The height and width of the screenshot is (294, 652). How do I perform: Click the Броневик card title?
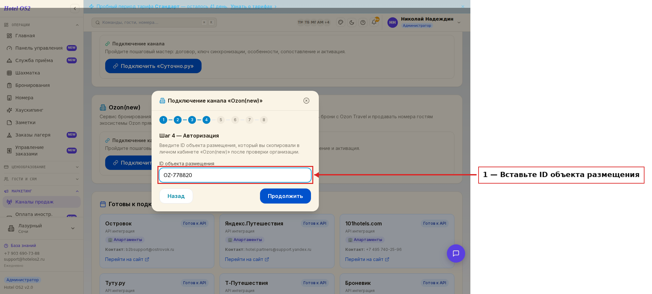358,283
